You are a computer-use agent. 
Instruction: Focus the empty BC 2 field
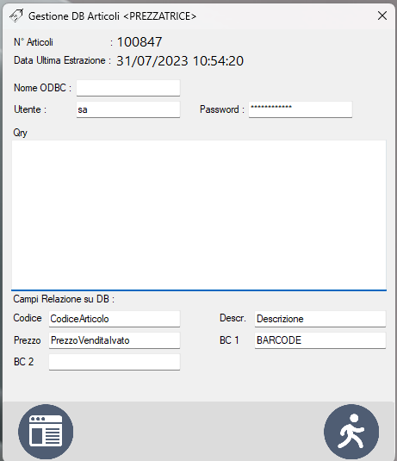click(115, 362)
